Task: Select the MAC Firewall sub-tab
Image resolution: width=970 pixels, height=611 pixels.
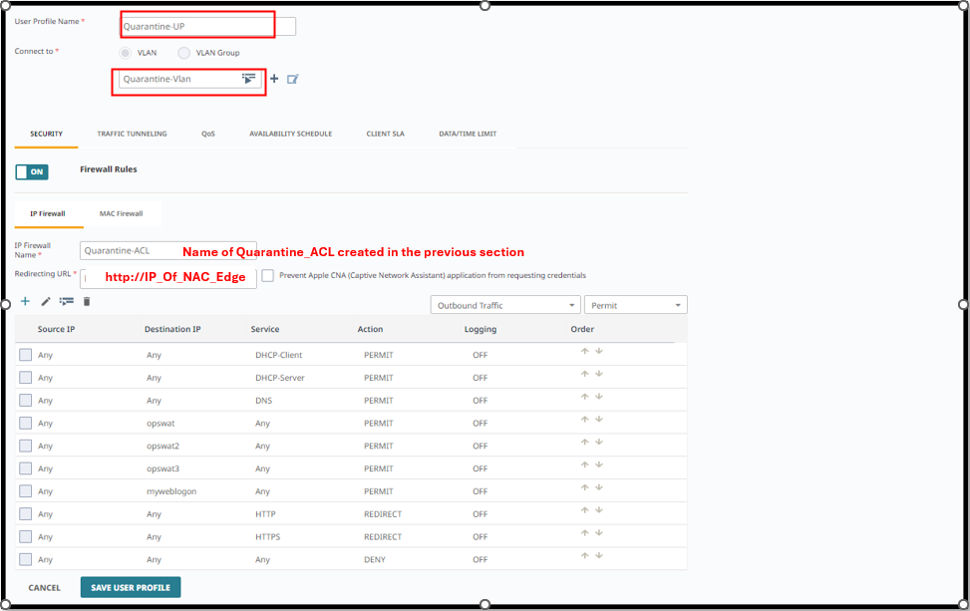Action: tap(122, 214)
